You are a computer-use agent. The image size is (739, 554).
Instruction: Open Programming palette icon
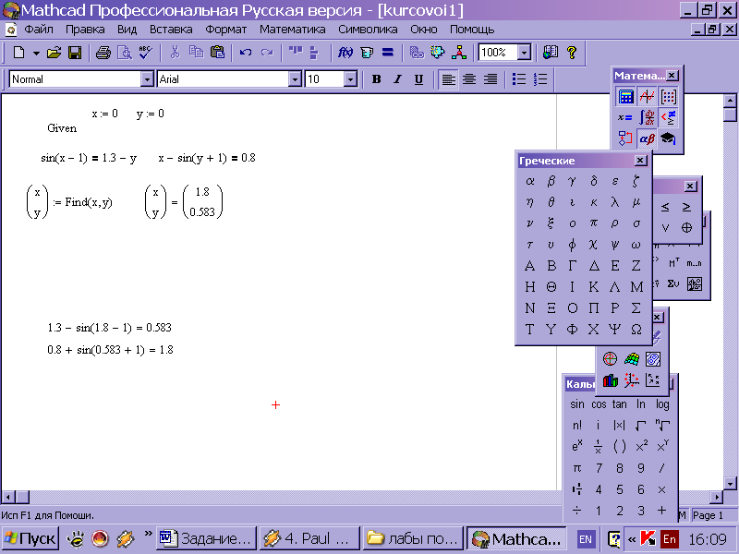[x=626, y=139]
